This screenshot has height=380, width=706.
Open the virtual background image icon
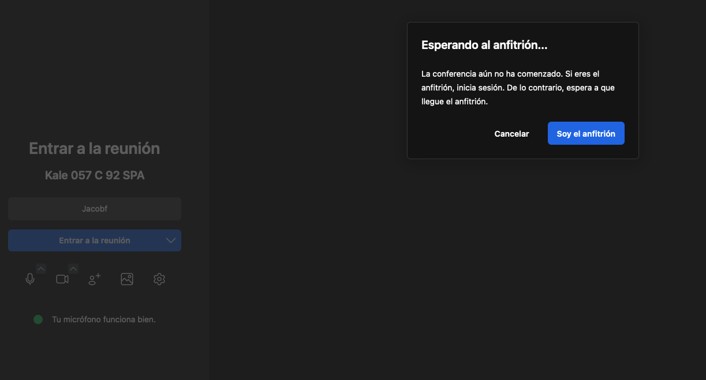[127, 279]
